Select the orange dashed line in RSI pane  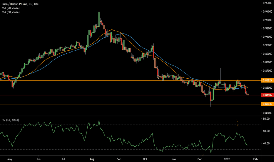pos(237,123)
